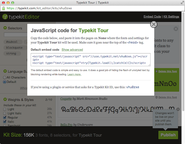
Task: Open Learn more link about embed code
Action: point(74,74)
